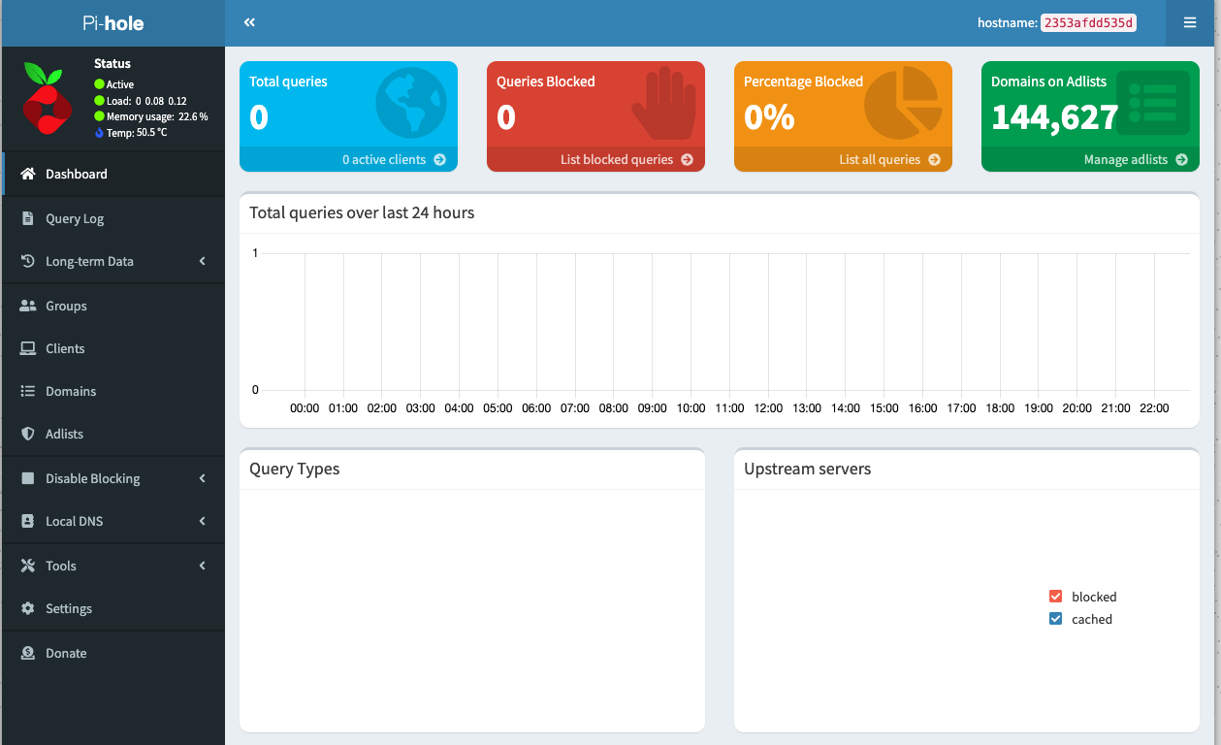1221x745 pixels.
Task: Click the Query Log file icon
Action: coord(27,218)
